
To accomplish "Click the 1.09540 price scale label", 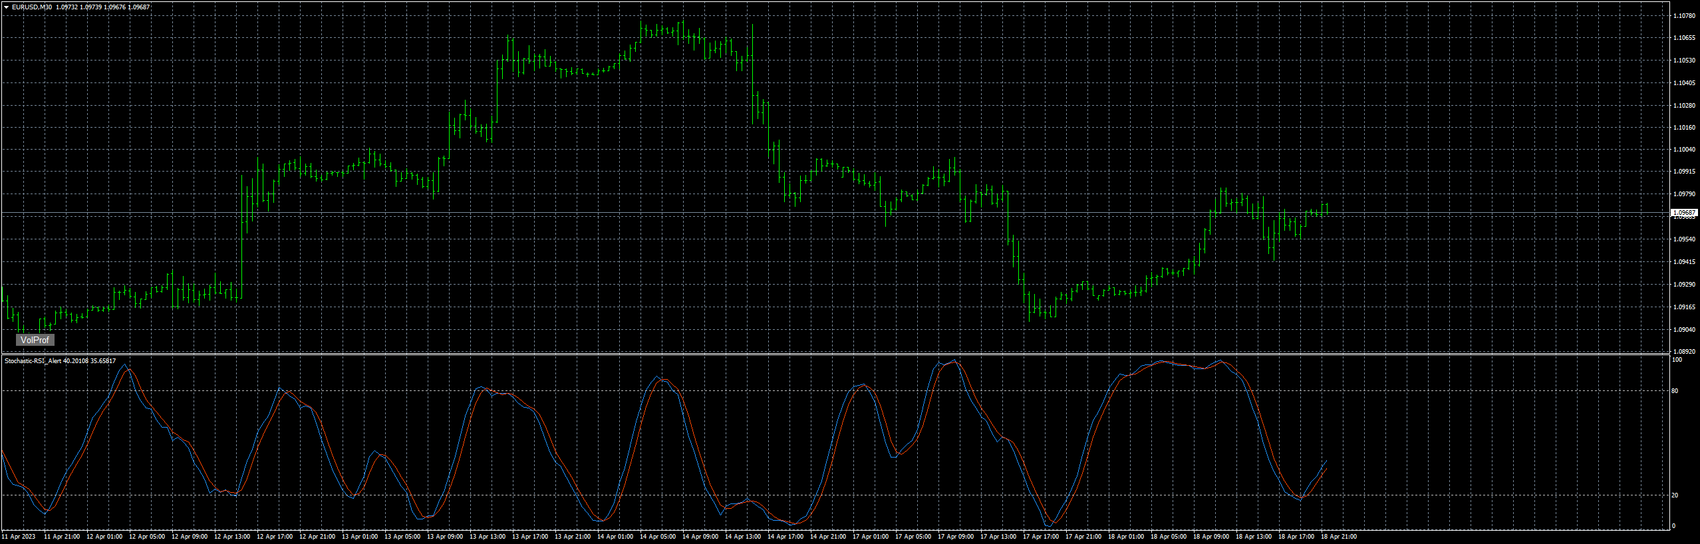I will pyautogui.click(x=1684, y=239).
